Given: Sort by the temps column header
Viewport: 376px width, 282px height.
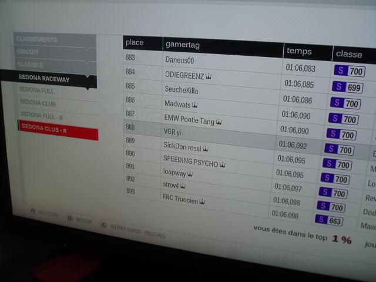Looking at the screenshot, I should point(300,51).
